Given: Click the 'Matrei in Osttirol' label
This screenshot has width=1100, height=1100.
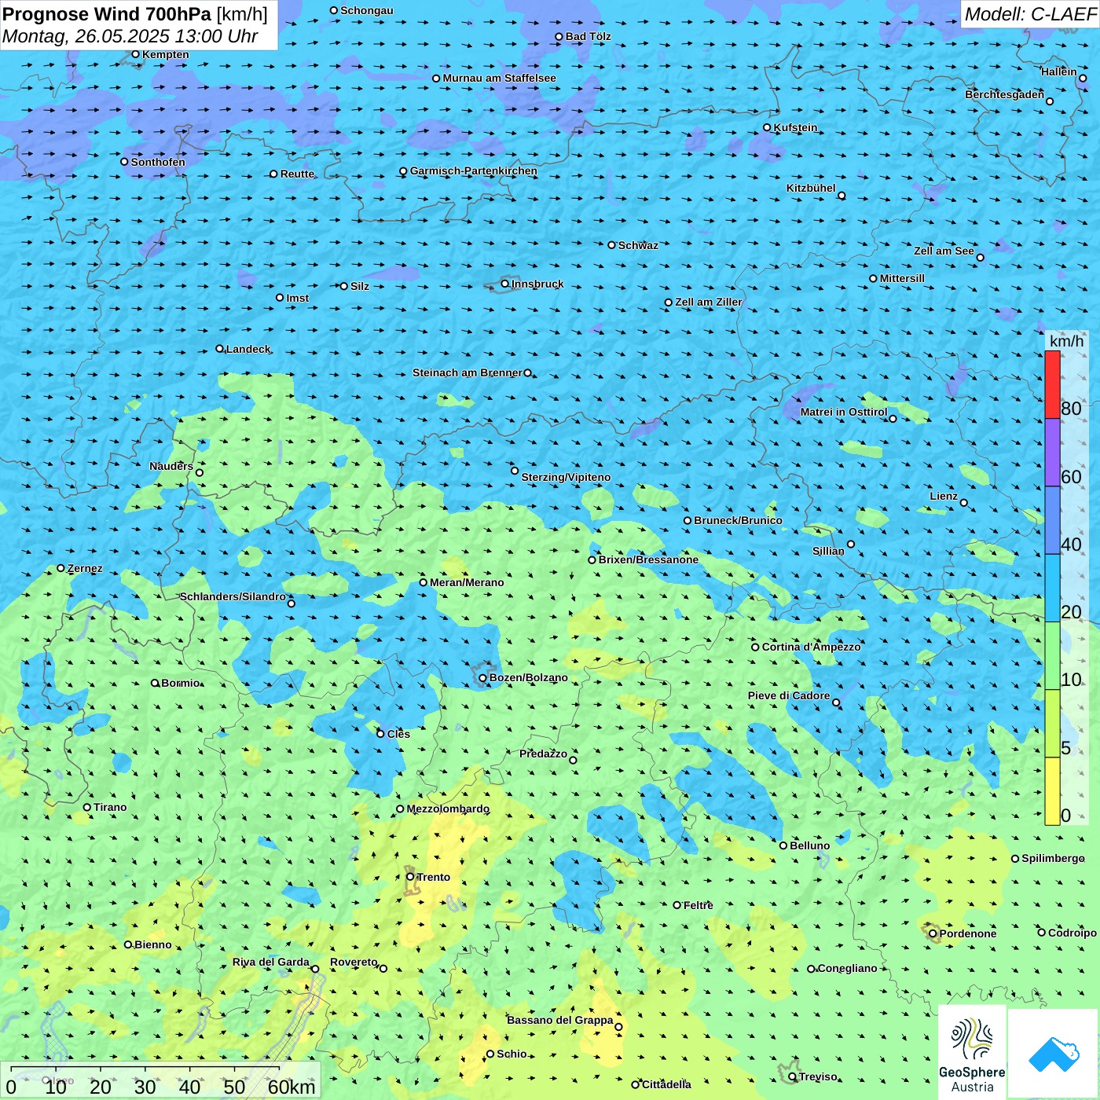Looking at the screenshot, I should click(844, 412).
